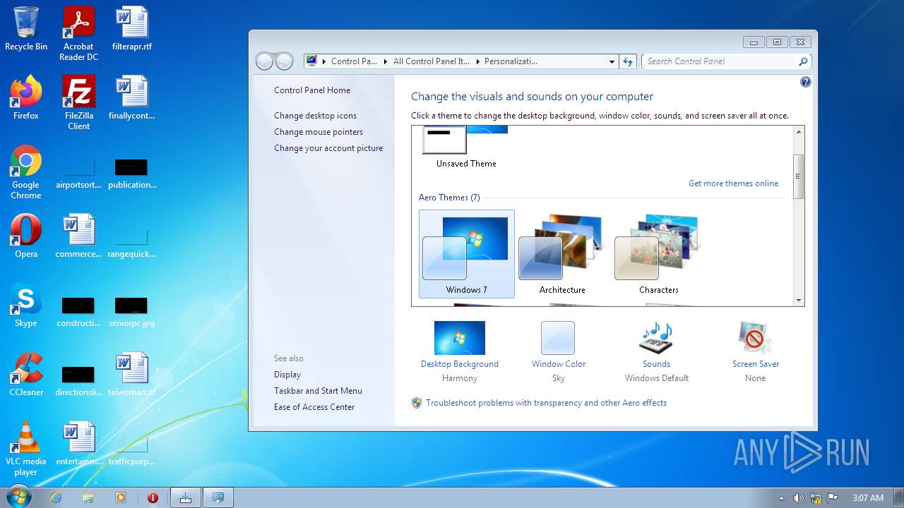Launch Acrobat Reader DC from desktop
This screenshot has height=508, width=904.
(79, 34)
